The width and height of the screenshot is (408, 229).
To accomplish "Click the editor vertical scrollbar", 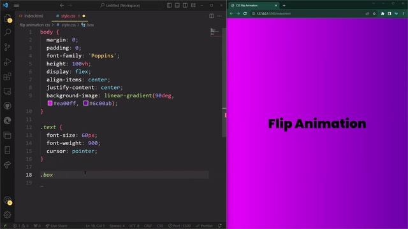I will [224, 83].
